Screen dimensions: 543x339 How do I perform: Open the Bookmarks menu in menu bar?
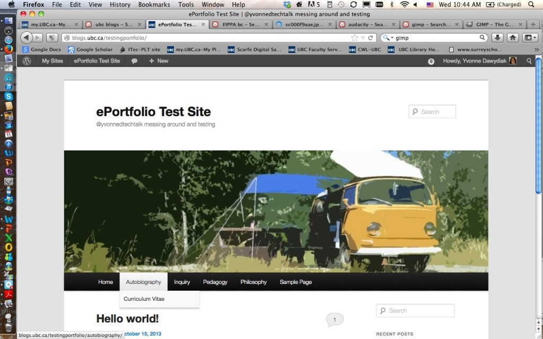pyautogui.click(x=154, y=4)
